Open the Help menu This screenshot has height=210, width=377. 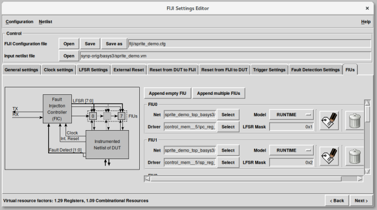[366, 22]
